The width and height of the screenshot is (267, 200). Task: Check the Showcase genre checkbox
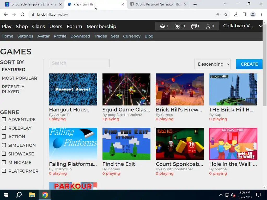pyautogui.click(x=4, y=154)
